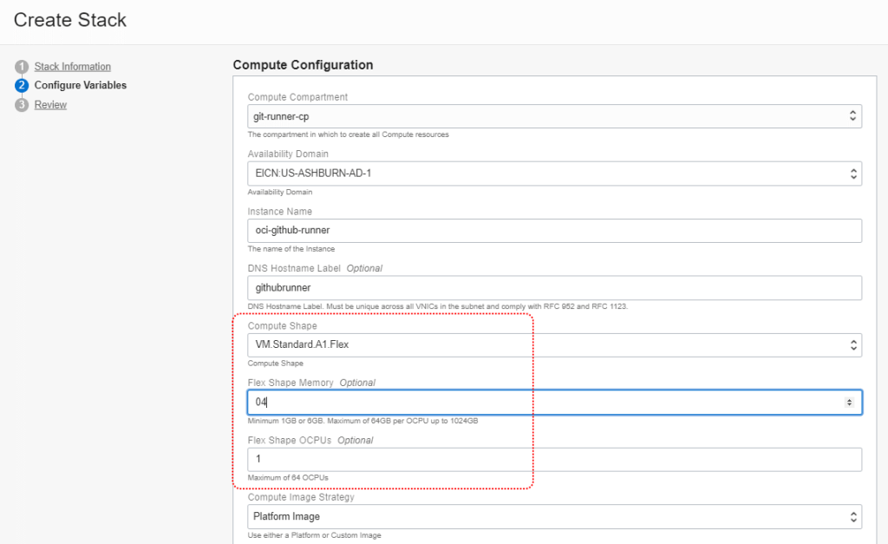Click arrow icon on Compute Compartment field

852,116
